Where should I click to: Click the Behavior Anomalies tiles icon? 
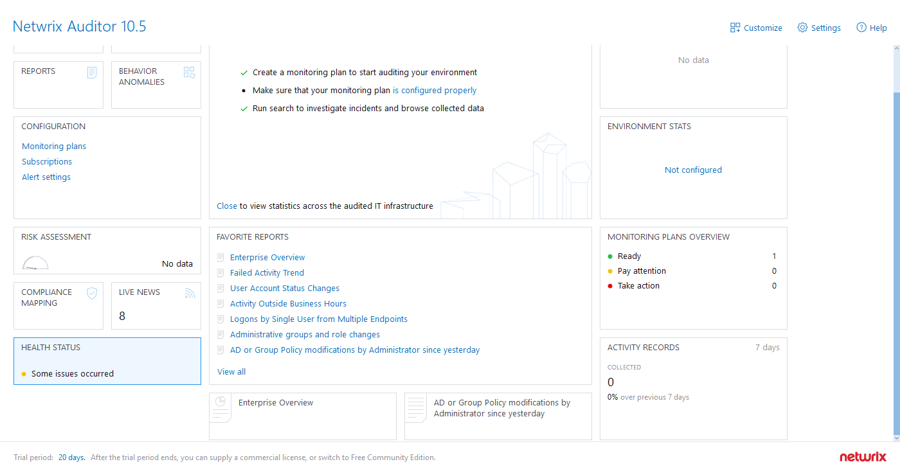pos(189,72)
